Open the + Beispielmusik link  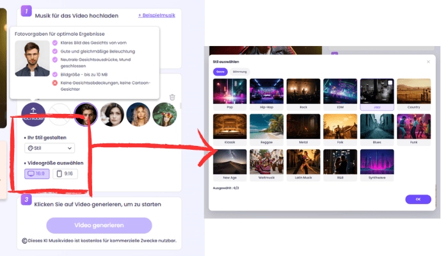coord(156,14)
